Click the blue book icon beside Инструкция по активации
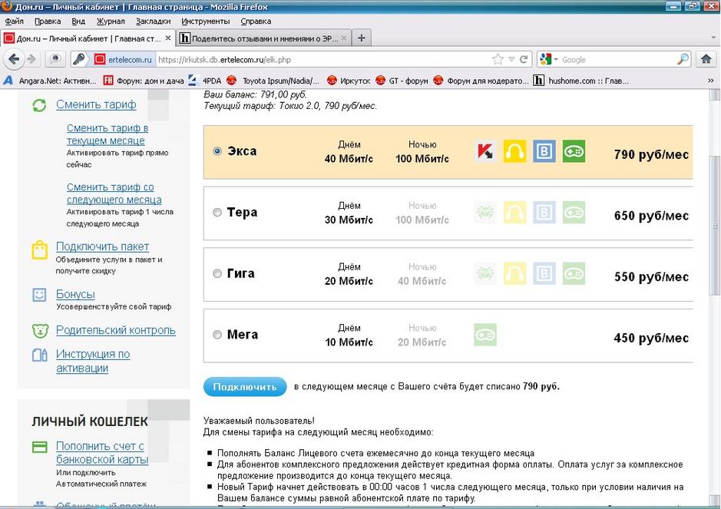 coord(40,355)
